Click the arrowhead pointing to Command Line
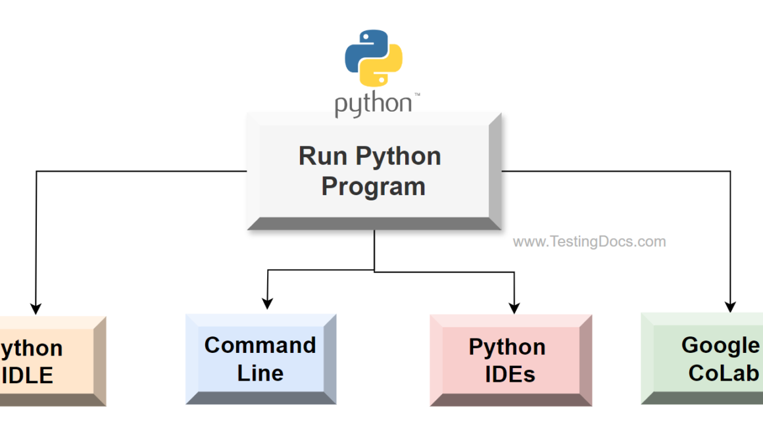763x437 pixels. click(x=267, y=302)
